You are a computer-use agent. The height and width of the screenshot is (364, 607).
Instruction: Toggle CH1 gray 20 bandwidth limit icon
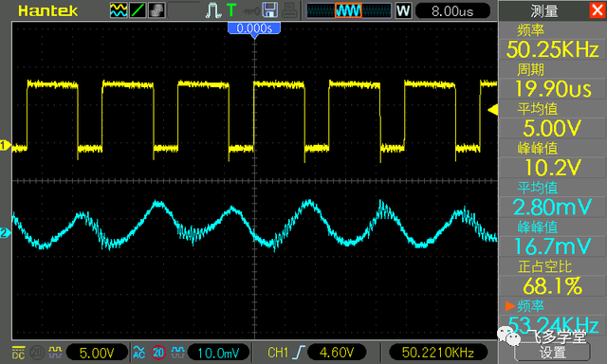(37, 353)
